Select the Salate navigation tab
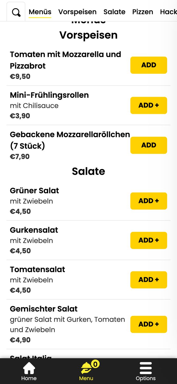This screenshot has width=177, height=384. 114,12
